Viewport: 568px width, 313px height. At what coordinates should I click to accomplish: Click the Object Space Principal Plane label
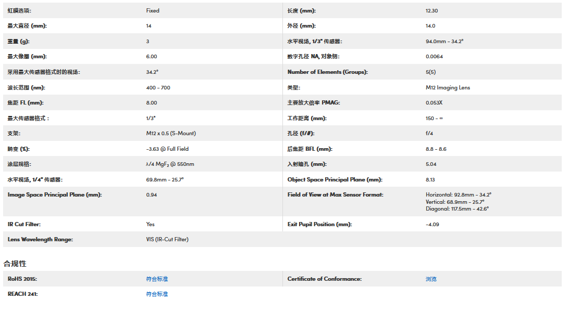click(x=335, y=180)
